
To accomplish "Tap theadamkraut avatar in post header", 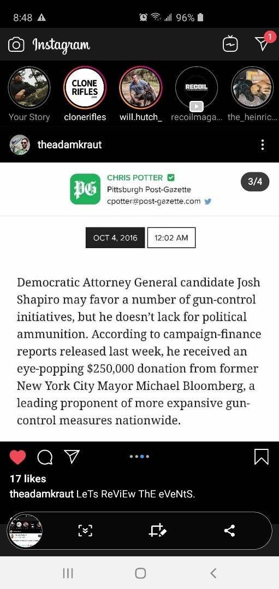I will (x=20, y=145).
